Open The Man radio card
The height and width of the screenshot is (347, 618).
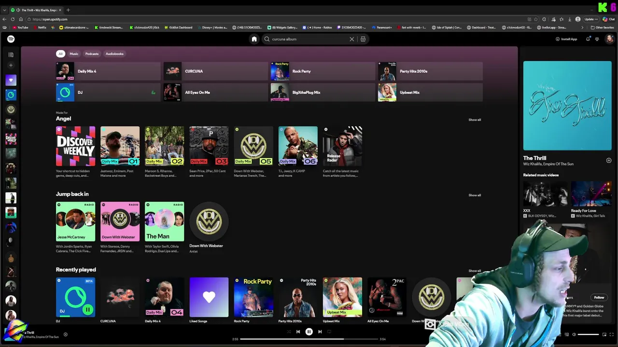164,222
